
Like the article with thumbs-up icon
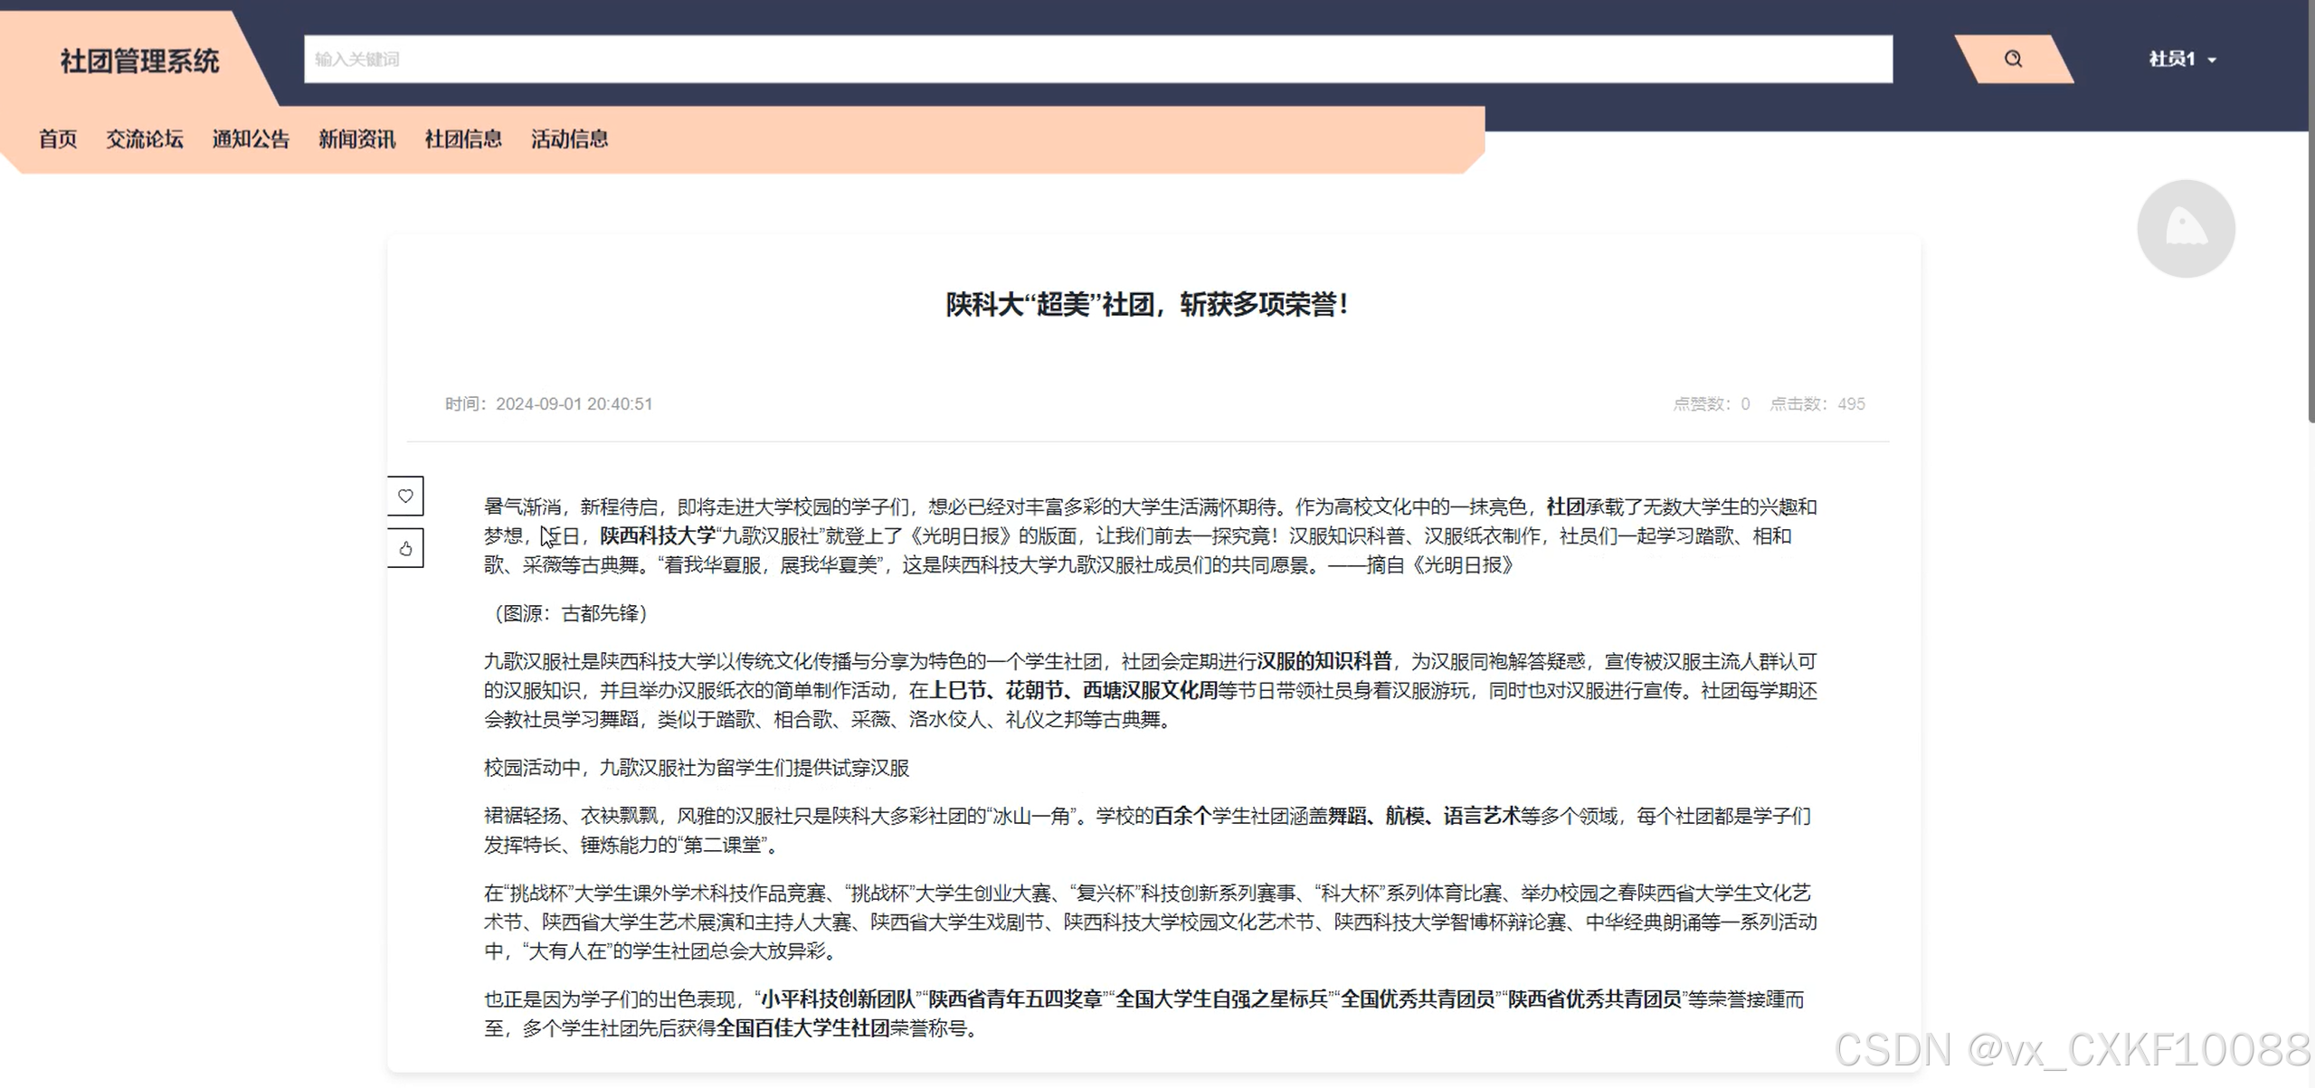click(x=405, y=548)
